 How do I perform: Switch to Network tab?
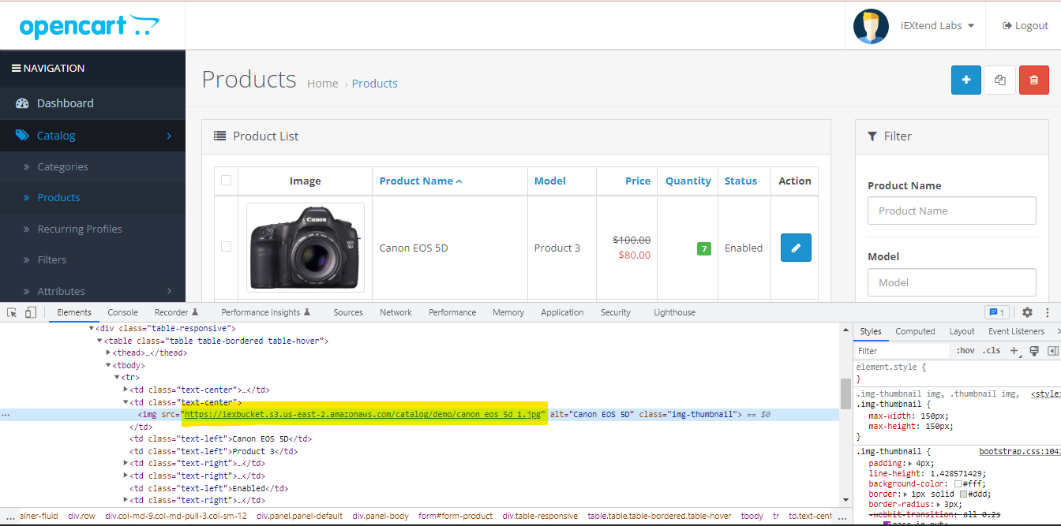coord(396,312)
